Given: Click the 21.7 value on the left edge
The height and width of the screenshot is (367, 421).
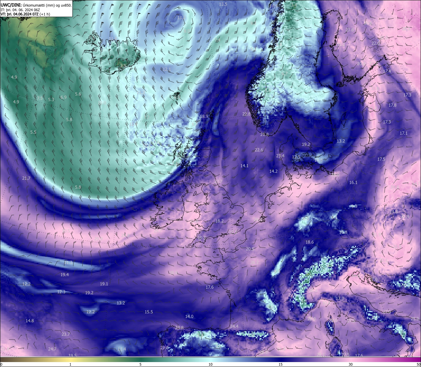Looking at the screenshot, I should 26,178.
